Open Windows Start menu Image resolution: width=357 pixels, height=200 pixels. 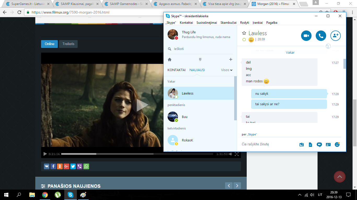point(6,195)
